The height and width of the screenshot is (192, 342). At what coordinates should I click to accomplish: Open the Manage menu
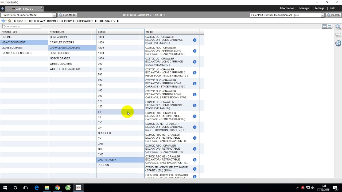(x=304, y=8)
